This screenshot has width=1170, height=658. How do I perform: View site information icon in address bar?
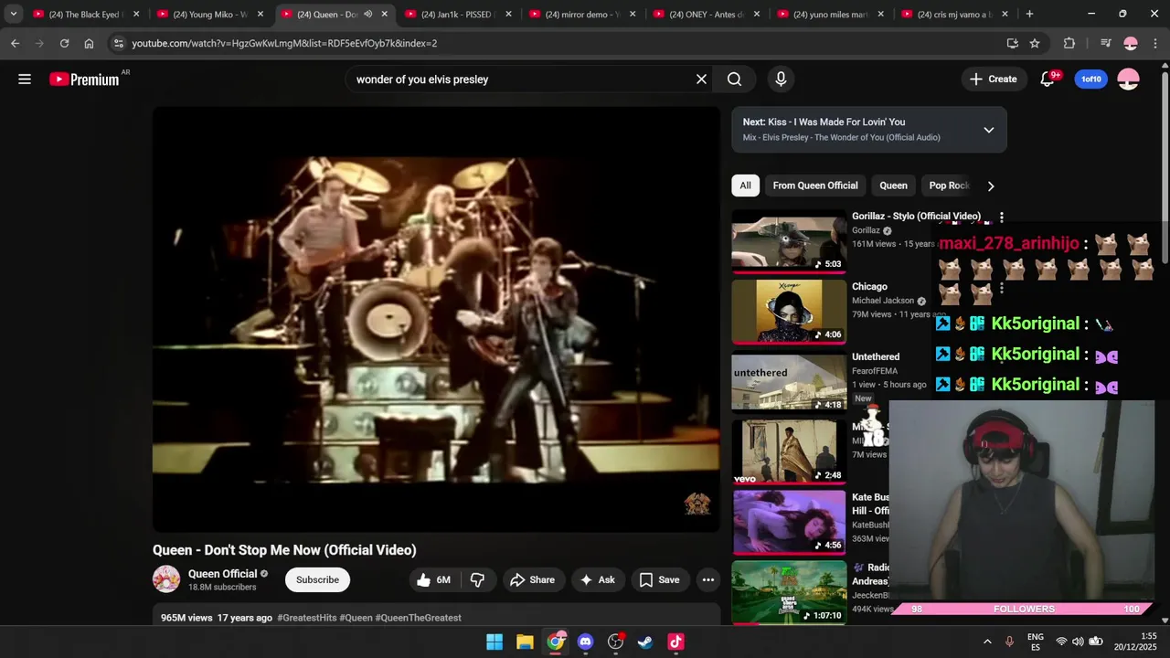[x=118, y=43]
